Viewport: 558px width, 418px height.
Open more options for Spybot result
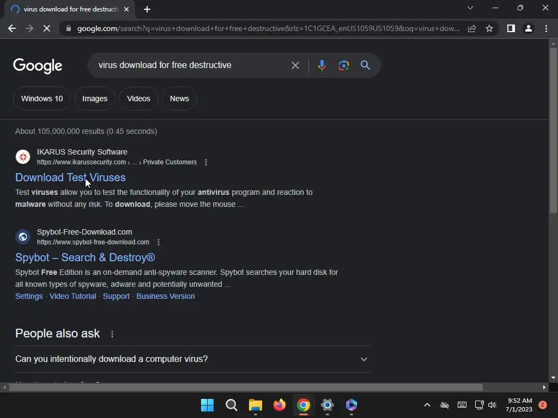(x=159, y=242)
